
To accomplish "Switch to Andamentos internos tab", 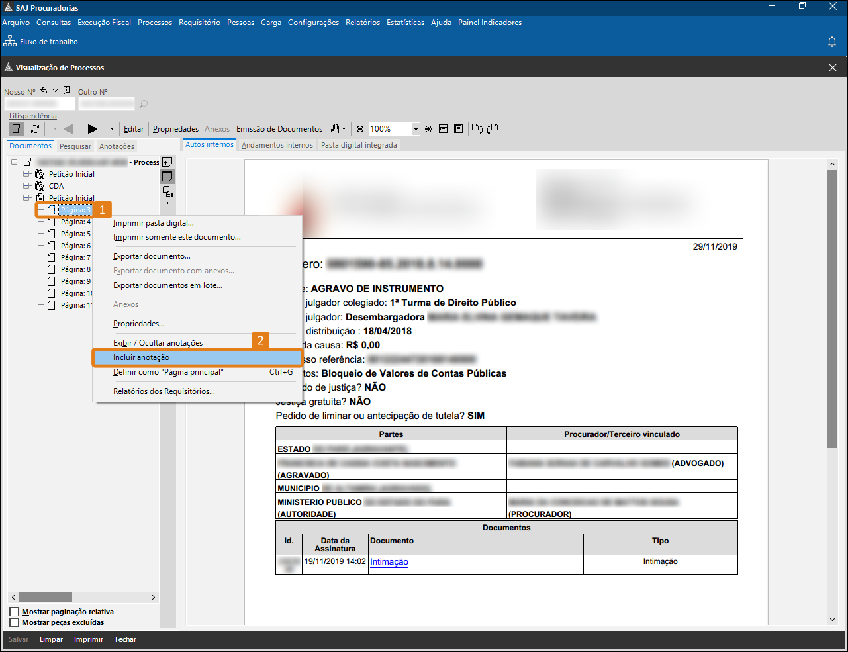I will (277, 145).
